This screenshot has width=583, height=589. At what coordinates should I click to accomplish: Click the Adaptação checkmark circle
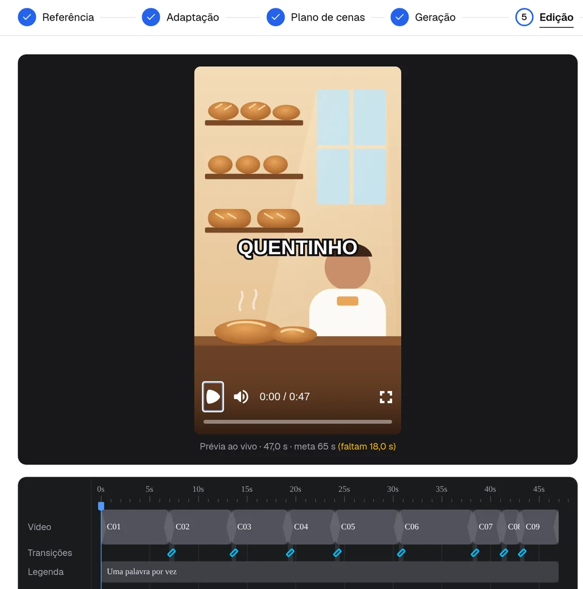(x=151, y=17)
